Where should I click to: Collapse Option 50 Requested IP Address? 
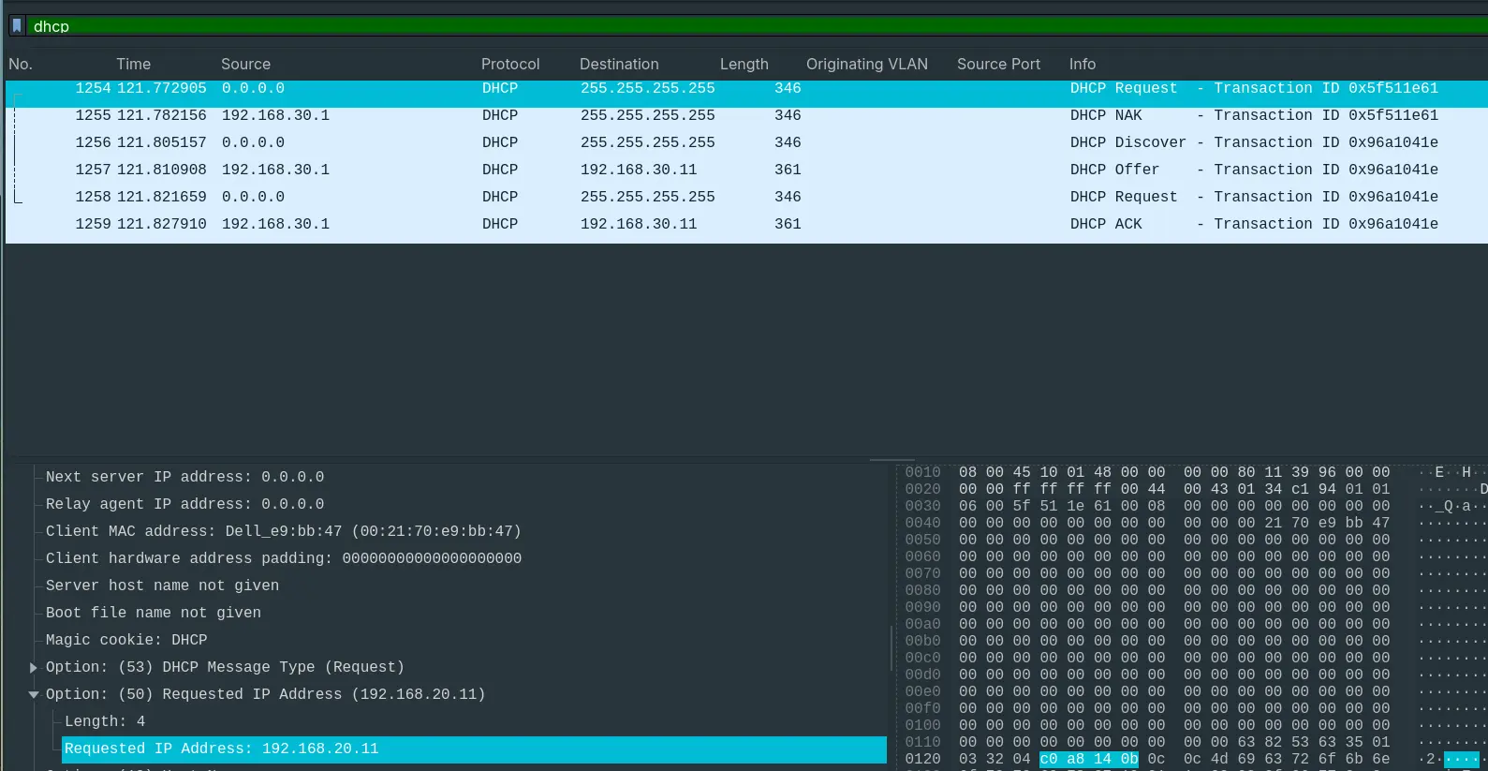click(x=34, y=694)
